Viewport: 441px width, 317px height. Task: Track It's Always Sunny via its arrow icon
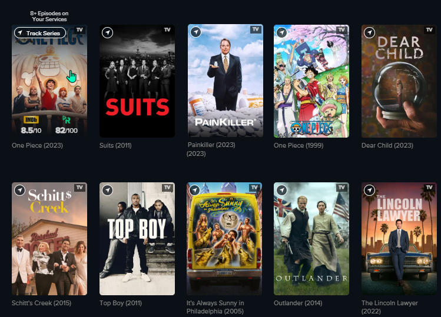(195, 190)
